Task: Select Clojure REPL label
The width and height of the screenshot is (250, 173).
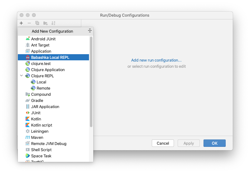Action: coord(42,76)
